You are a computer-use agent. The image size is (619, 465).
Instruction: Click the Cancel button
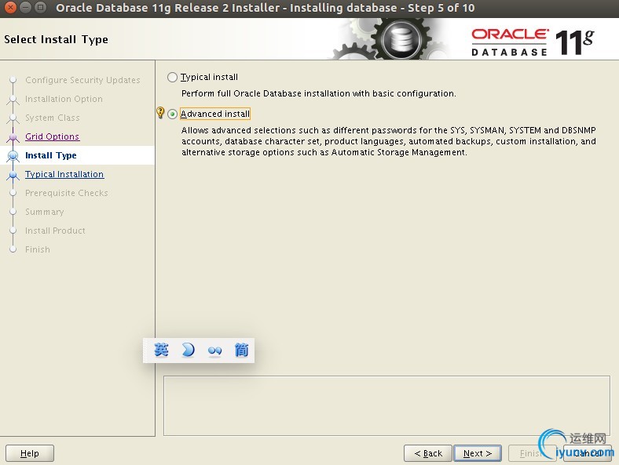click(587, 453)
